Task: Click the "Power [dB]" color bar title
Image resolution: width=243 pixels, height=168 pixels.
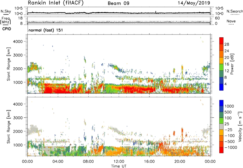Action: point(232,64)
